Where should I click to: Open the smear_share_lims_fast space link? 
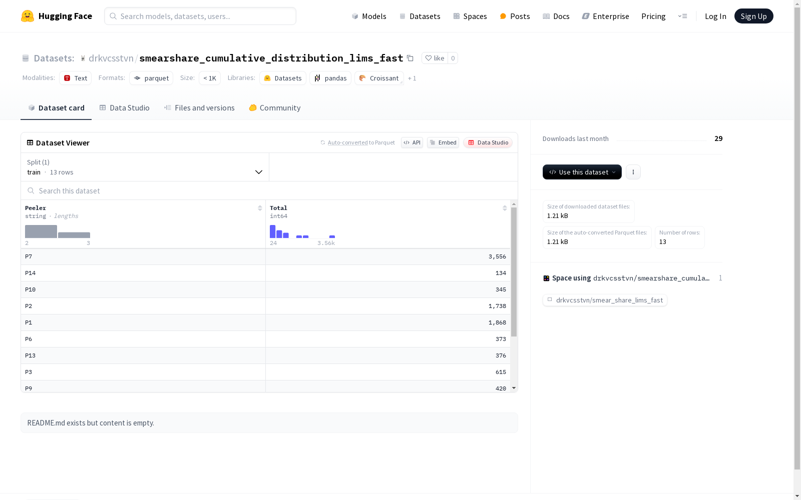(x=605, y=300)
